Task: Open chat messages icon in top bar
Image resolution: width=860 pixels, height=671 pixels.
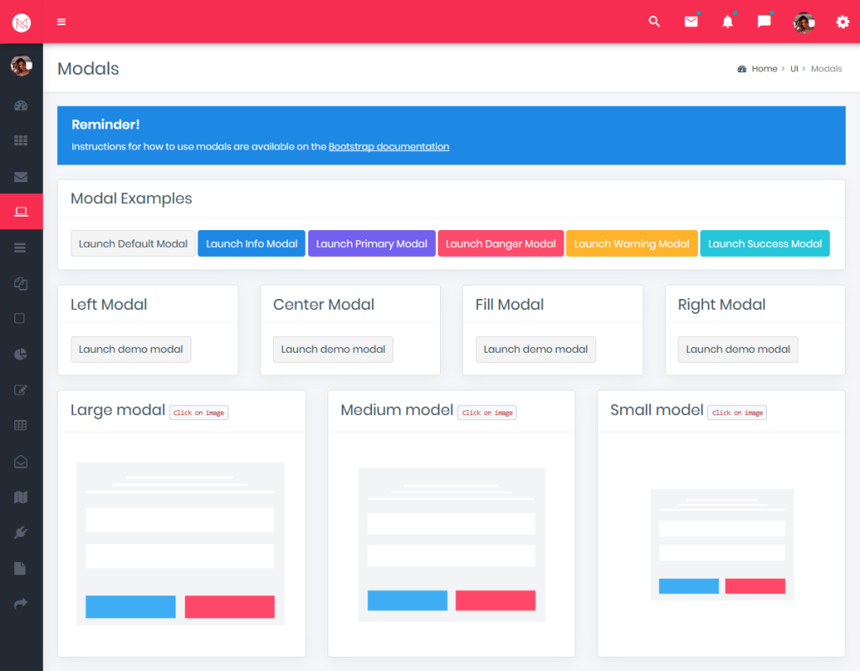Action: [763, 22]
